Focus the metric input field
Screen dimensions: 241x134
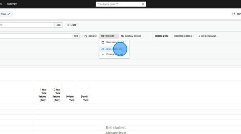point(36,36)
